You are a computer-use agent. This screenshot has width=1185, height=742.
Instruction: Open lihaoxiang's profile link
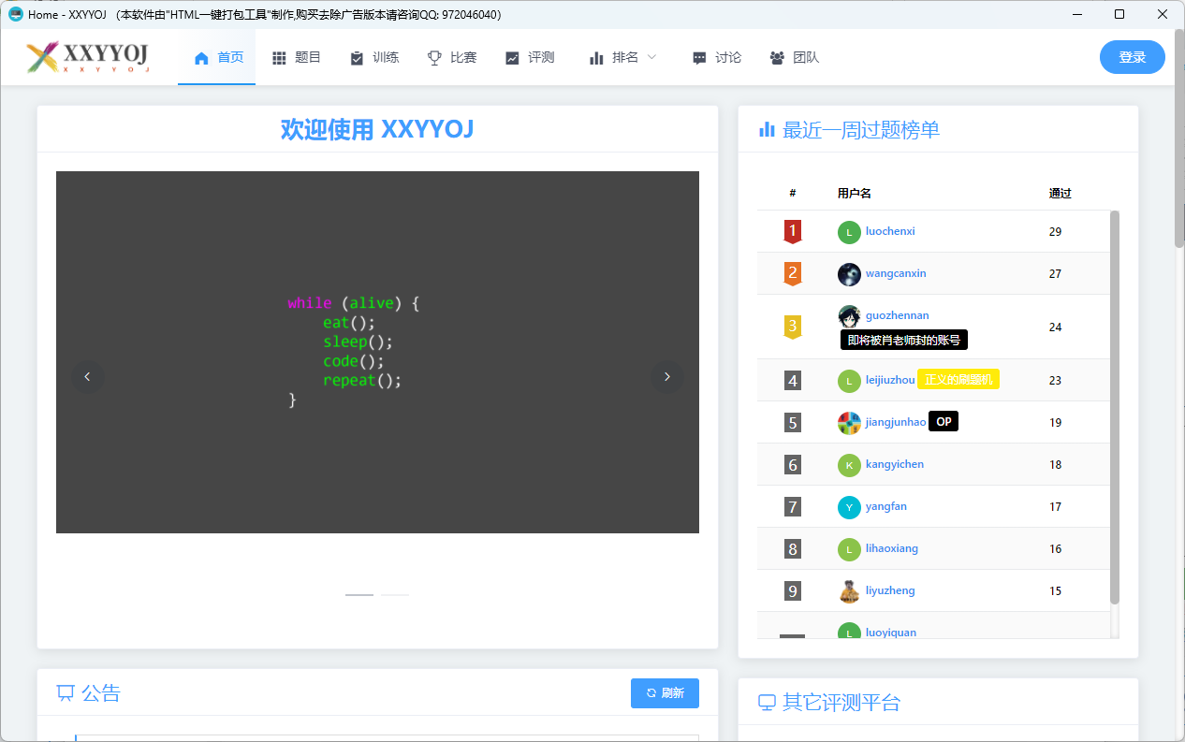(x=892, y=548)
